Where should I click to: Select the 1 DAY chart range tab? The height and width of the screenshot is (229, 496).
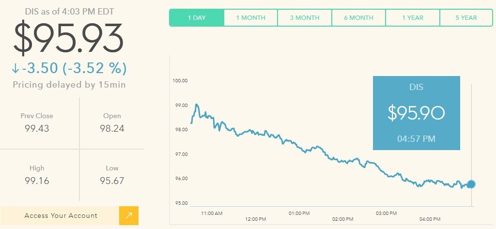pos(196,18)
